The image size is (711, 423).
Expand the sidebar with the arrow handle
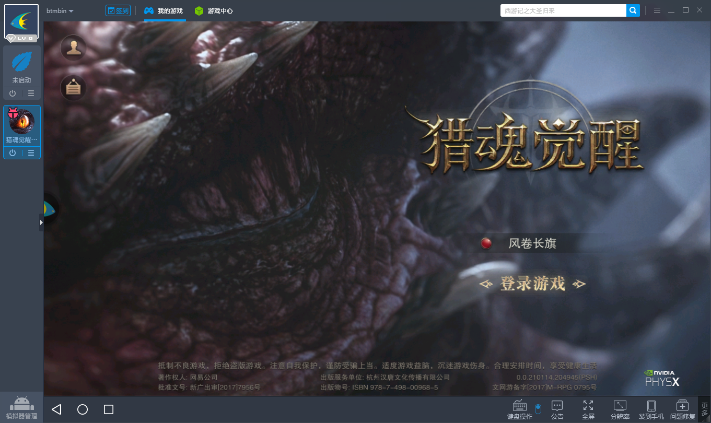[41, 222]
